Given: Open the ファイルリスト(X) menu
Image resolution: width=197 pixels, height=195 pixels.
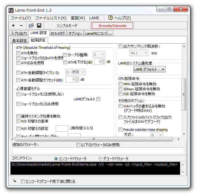Looking at the screenshot, I should point(51,18).
